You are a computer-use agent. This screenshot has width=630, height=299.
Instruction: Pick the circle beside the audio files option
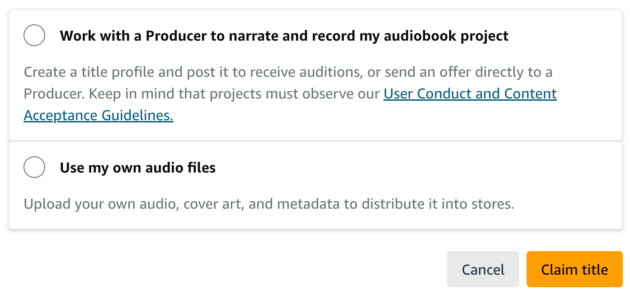34,168
